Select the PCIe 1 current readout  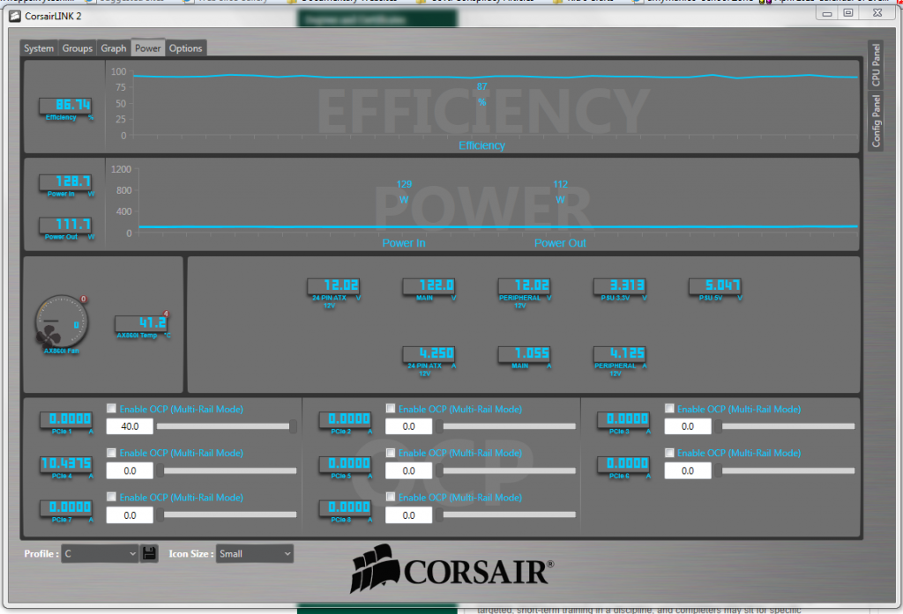point(66,419)
